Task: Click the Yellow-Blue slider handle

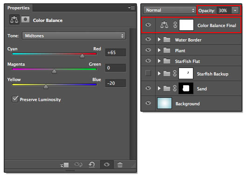Action: tap(46, 87)
